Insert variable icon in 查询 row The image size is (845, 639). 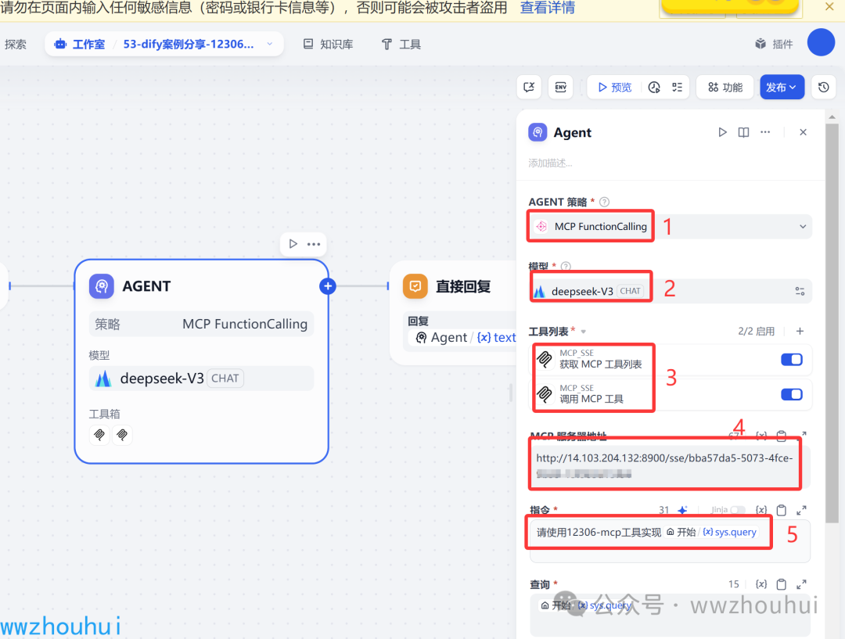tap(761, 584)
